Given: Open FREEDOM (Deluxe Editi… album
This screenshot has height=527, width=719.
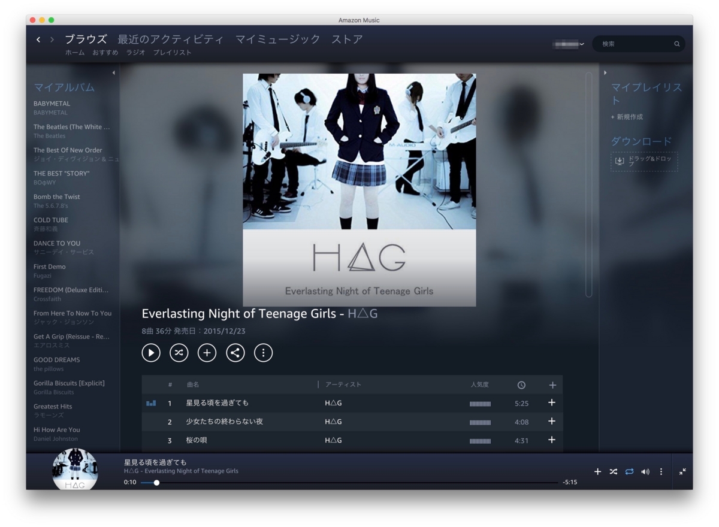Looking at the screenshot, I should pyautogui.click(x=71, y=290).
